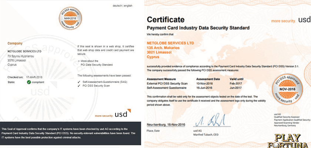
Task: Click the Self-Assessment-Questionnaire (SAQ) checkmark
Action: (79, 82)
